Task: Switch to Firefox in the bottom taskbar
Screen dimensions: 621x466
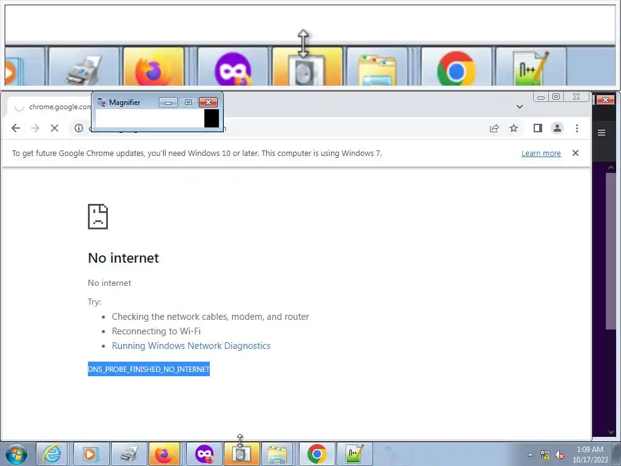Action: coord(164,454)
